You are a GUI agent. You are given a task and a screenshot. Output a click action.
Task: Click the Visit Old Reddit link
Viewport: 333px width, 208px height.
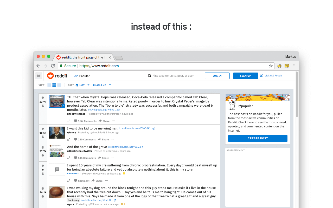click(271, 76)
